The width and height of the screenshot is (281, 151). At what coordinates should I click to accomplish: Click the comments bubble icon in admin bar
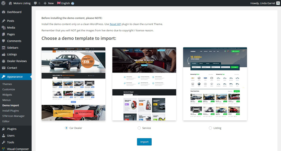click(36, 3)
